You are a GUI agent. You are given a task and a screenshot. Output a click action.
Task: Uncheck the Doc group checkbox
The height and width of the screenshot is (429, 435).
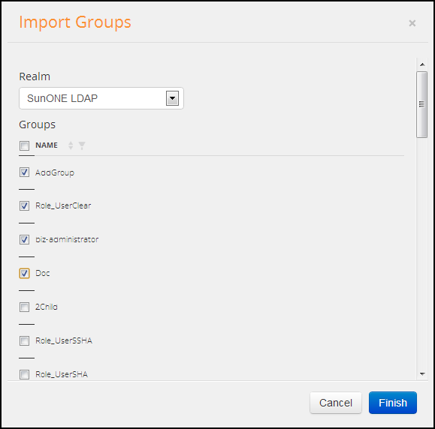click(x=24, y=273)
